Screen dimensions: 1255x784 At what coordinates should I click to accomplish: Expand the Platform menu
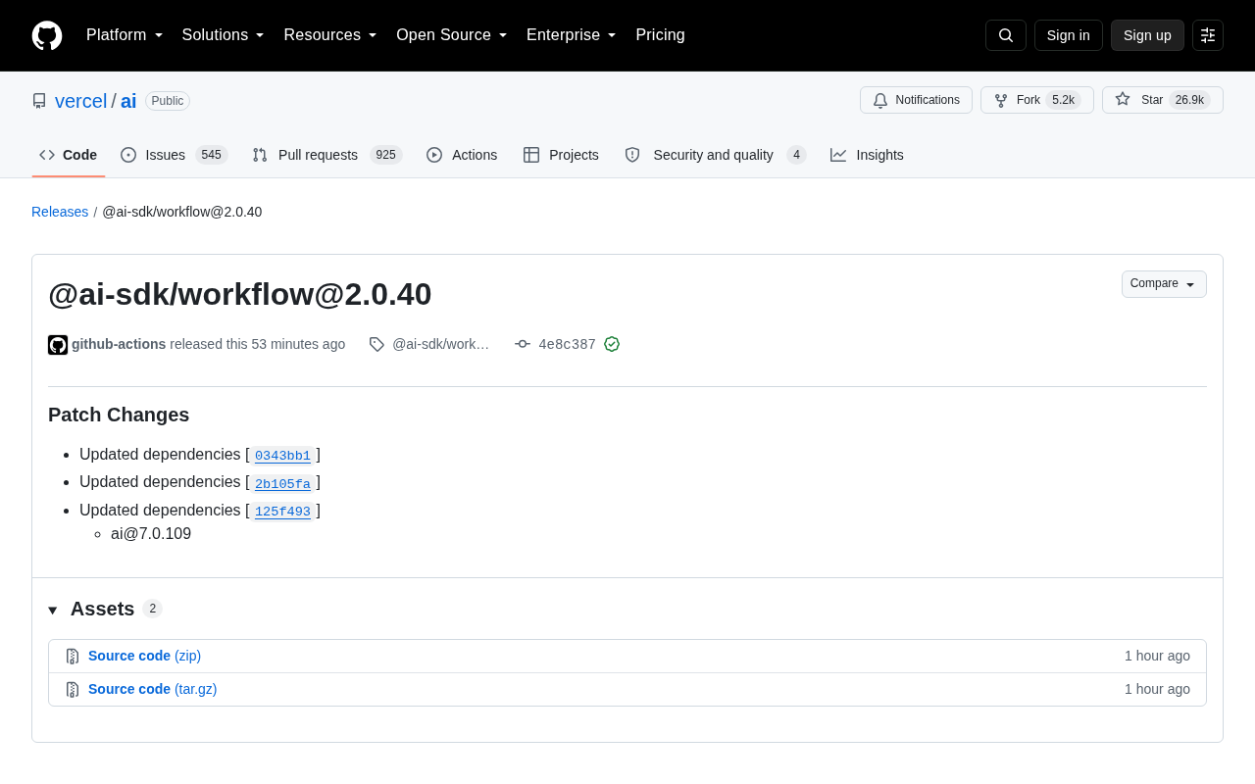pos(125,35)
